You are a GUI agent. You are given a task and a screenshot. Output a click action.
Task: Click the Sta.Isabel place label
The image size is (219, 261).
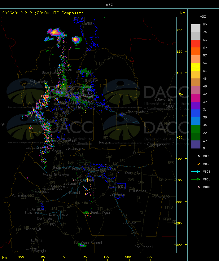(x=144, y=247)
